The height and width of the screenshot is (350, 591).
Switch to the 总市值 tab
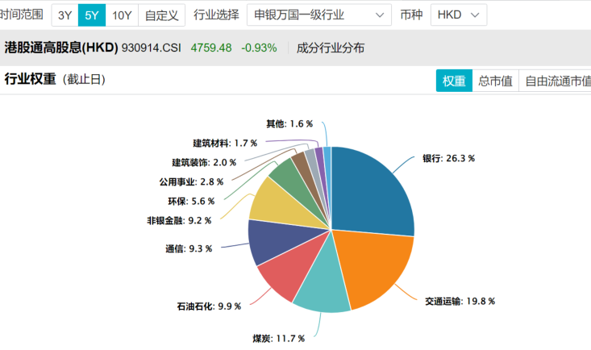pos(495,81)
